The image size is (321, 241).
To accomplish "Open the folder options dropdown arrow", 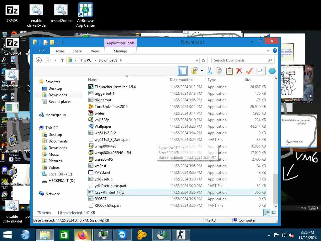I will click(202, 71).
